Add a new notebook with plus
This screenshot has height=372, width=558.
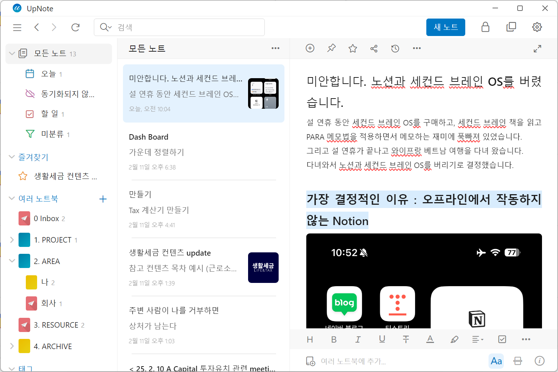pos(103,199)
